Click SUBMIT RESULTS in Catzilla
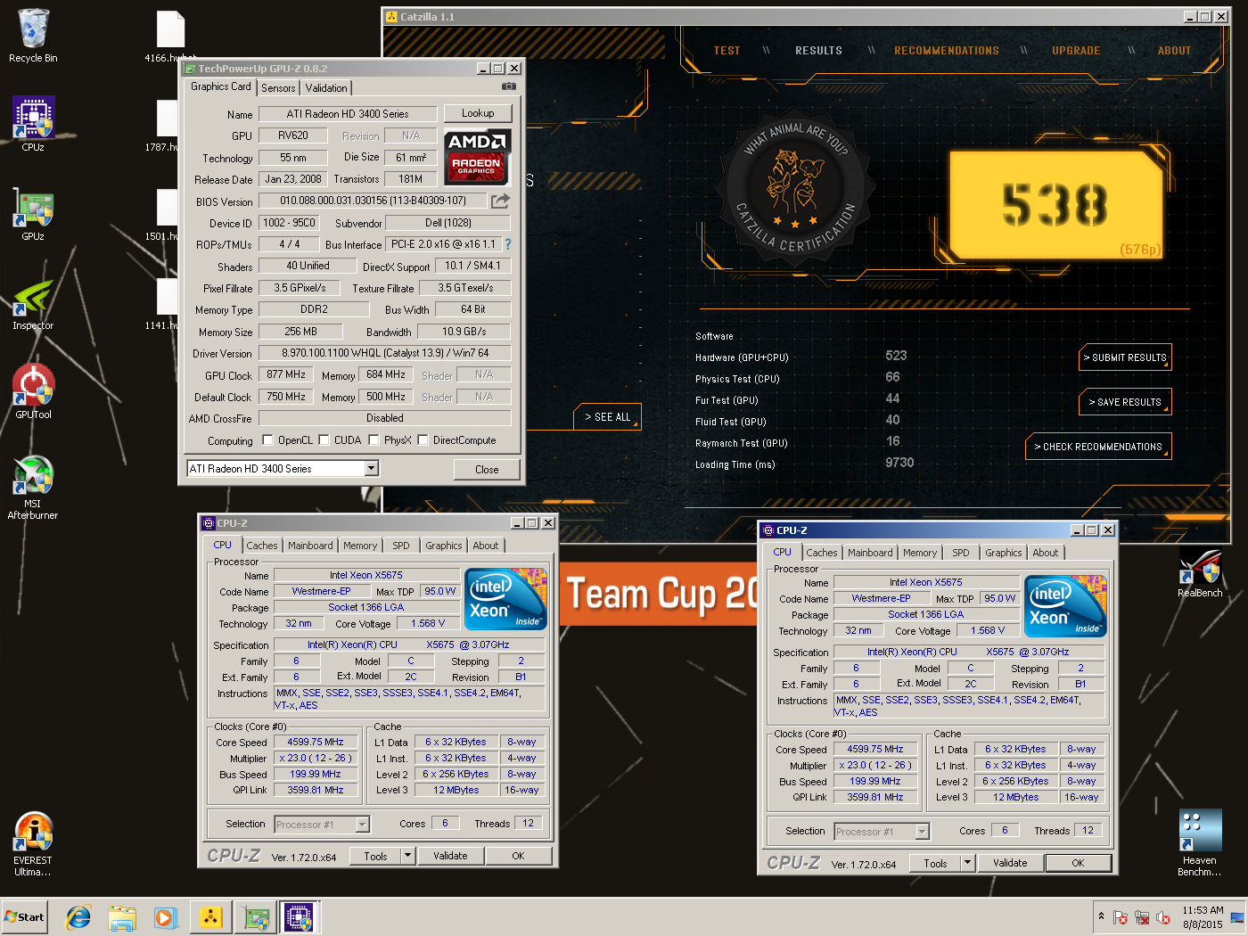 tap(1125, 357)
